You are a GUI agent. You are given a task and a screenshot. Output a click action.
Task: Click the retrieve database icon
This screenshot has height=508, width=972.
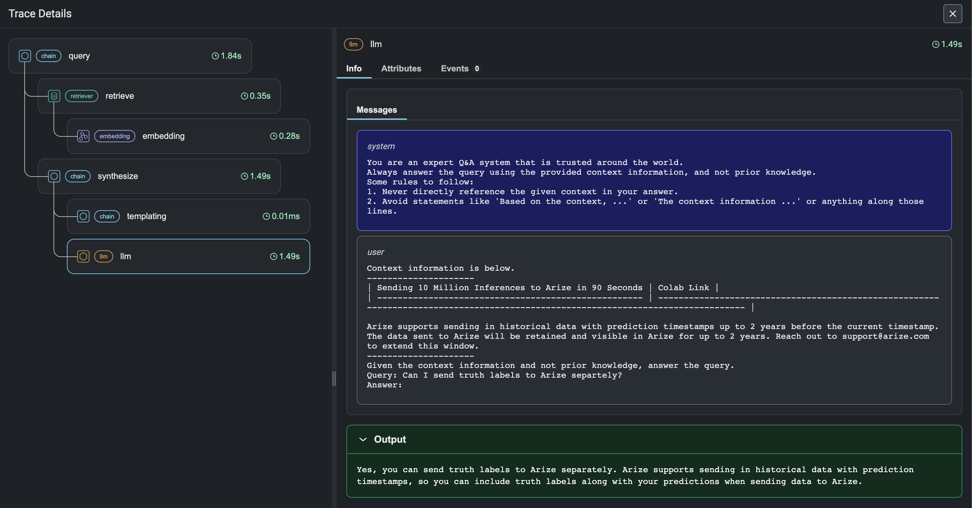tap(54, 96)
